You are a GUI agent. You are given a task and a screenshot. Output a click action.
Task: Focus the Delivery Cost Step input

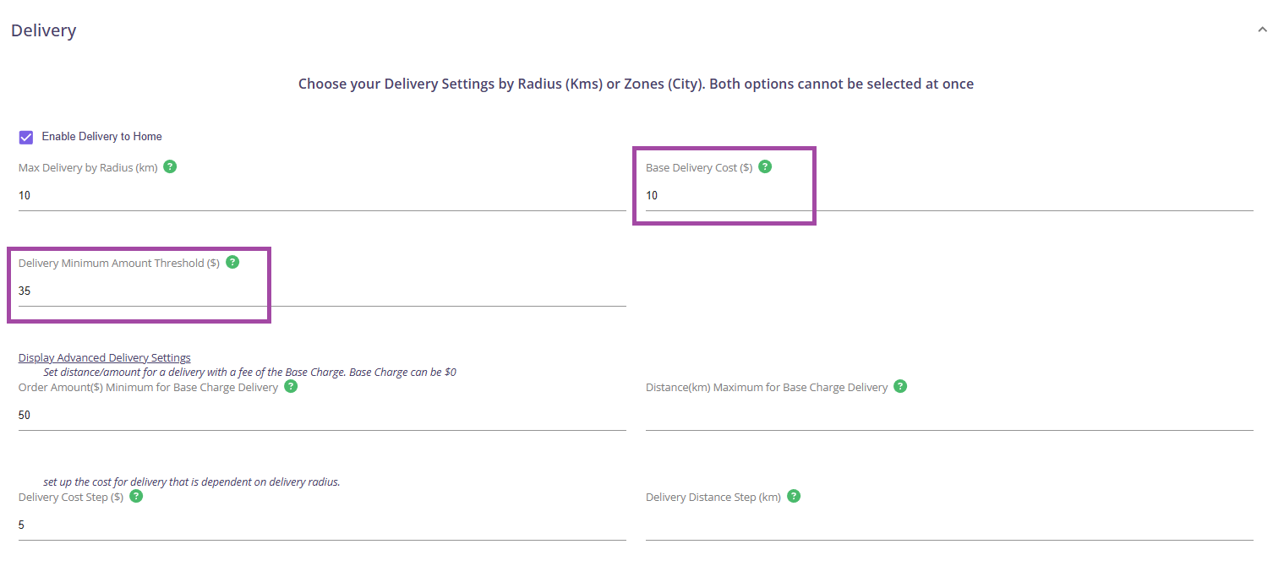tap(321, 525)
